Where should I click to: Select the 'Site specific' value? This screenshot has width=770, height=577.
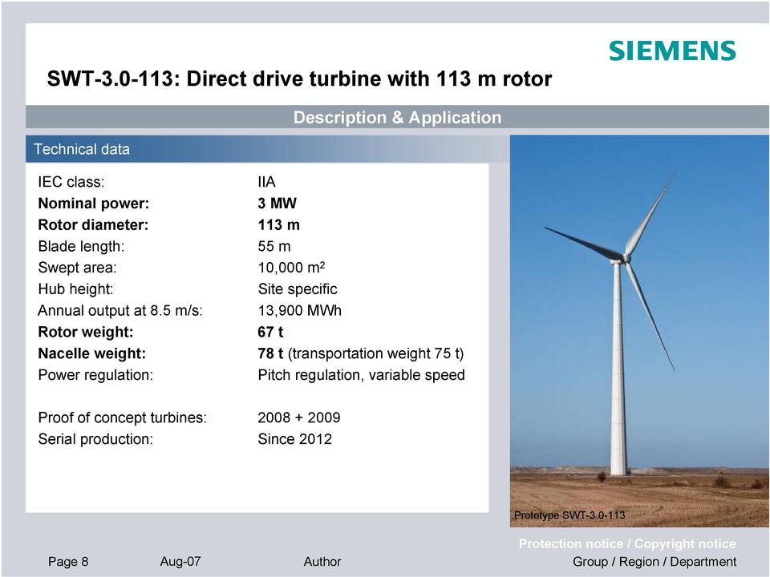tap(298, 289)
